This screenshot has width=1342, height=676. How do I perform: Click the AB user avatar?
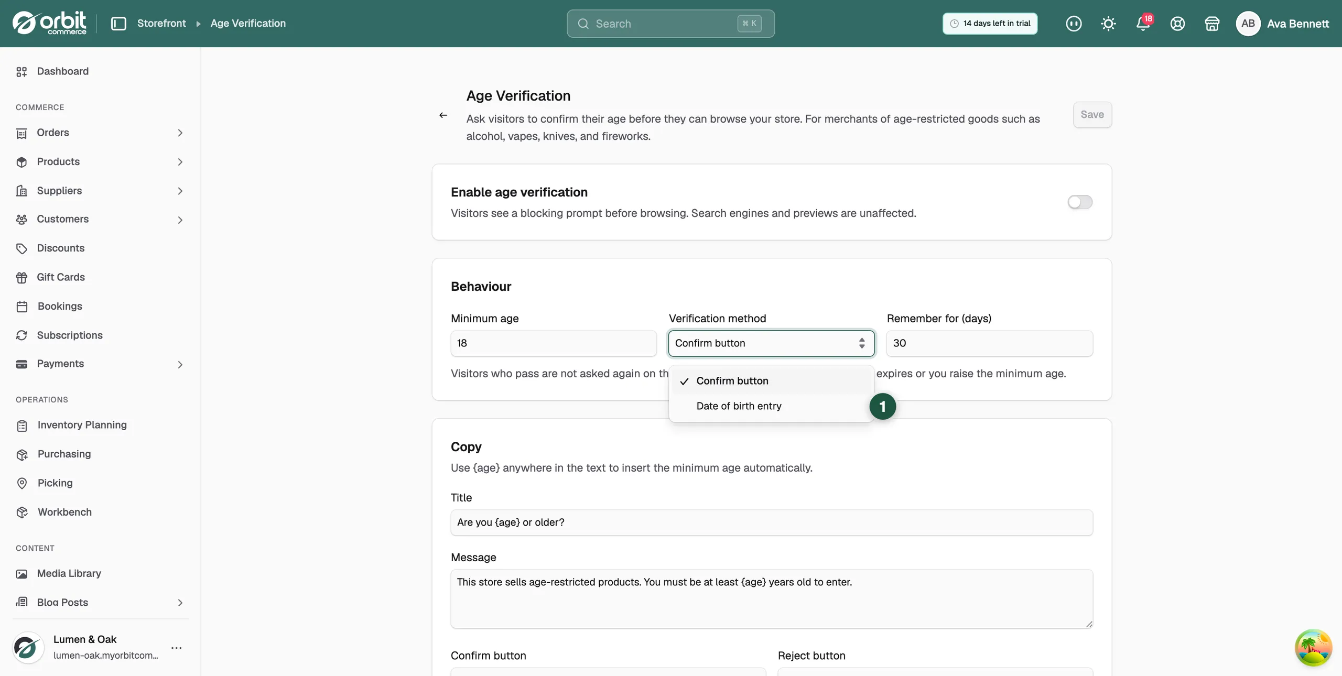(x=1248, y=24)
